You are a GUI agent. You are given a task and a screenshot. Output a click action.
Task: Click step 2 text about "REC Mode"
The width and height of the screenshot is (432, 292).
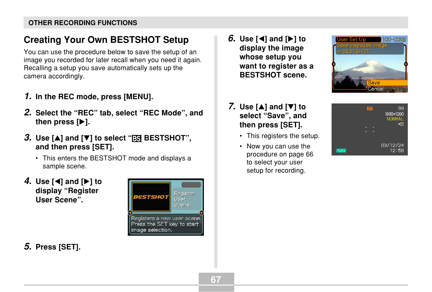[x=119, y=117]
